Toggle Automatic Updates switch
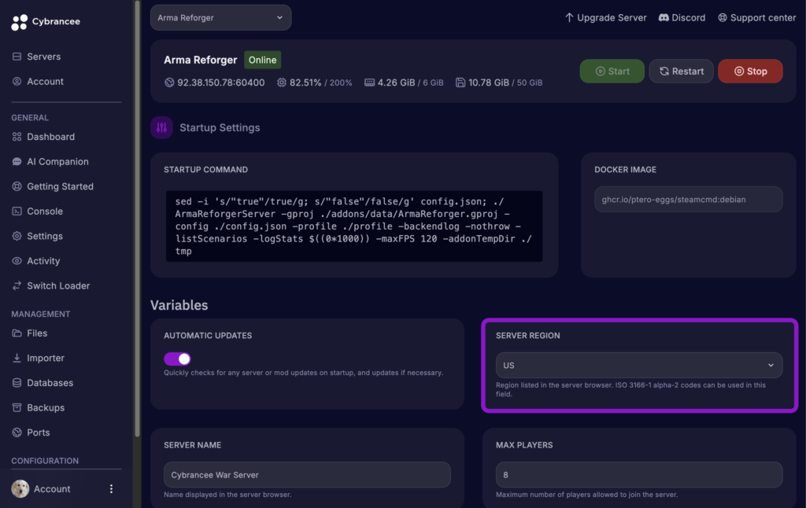The image size is (806, 508). pyautogui.click(x=177, y=359)
